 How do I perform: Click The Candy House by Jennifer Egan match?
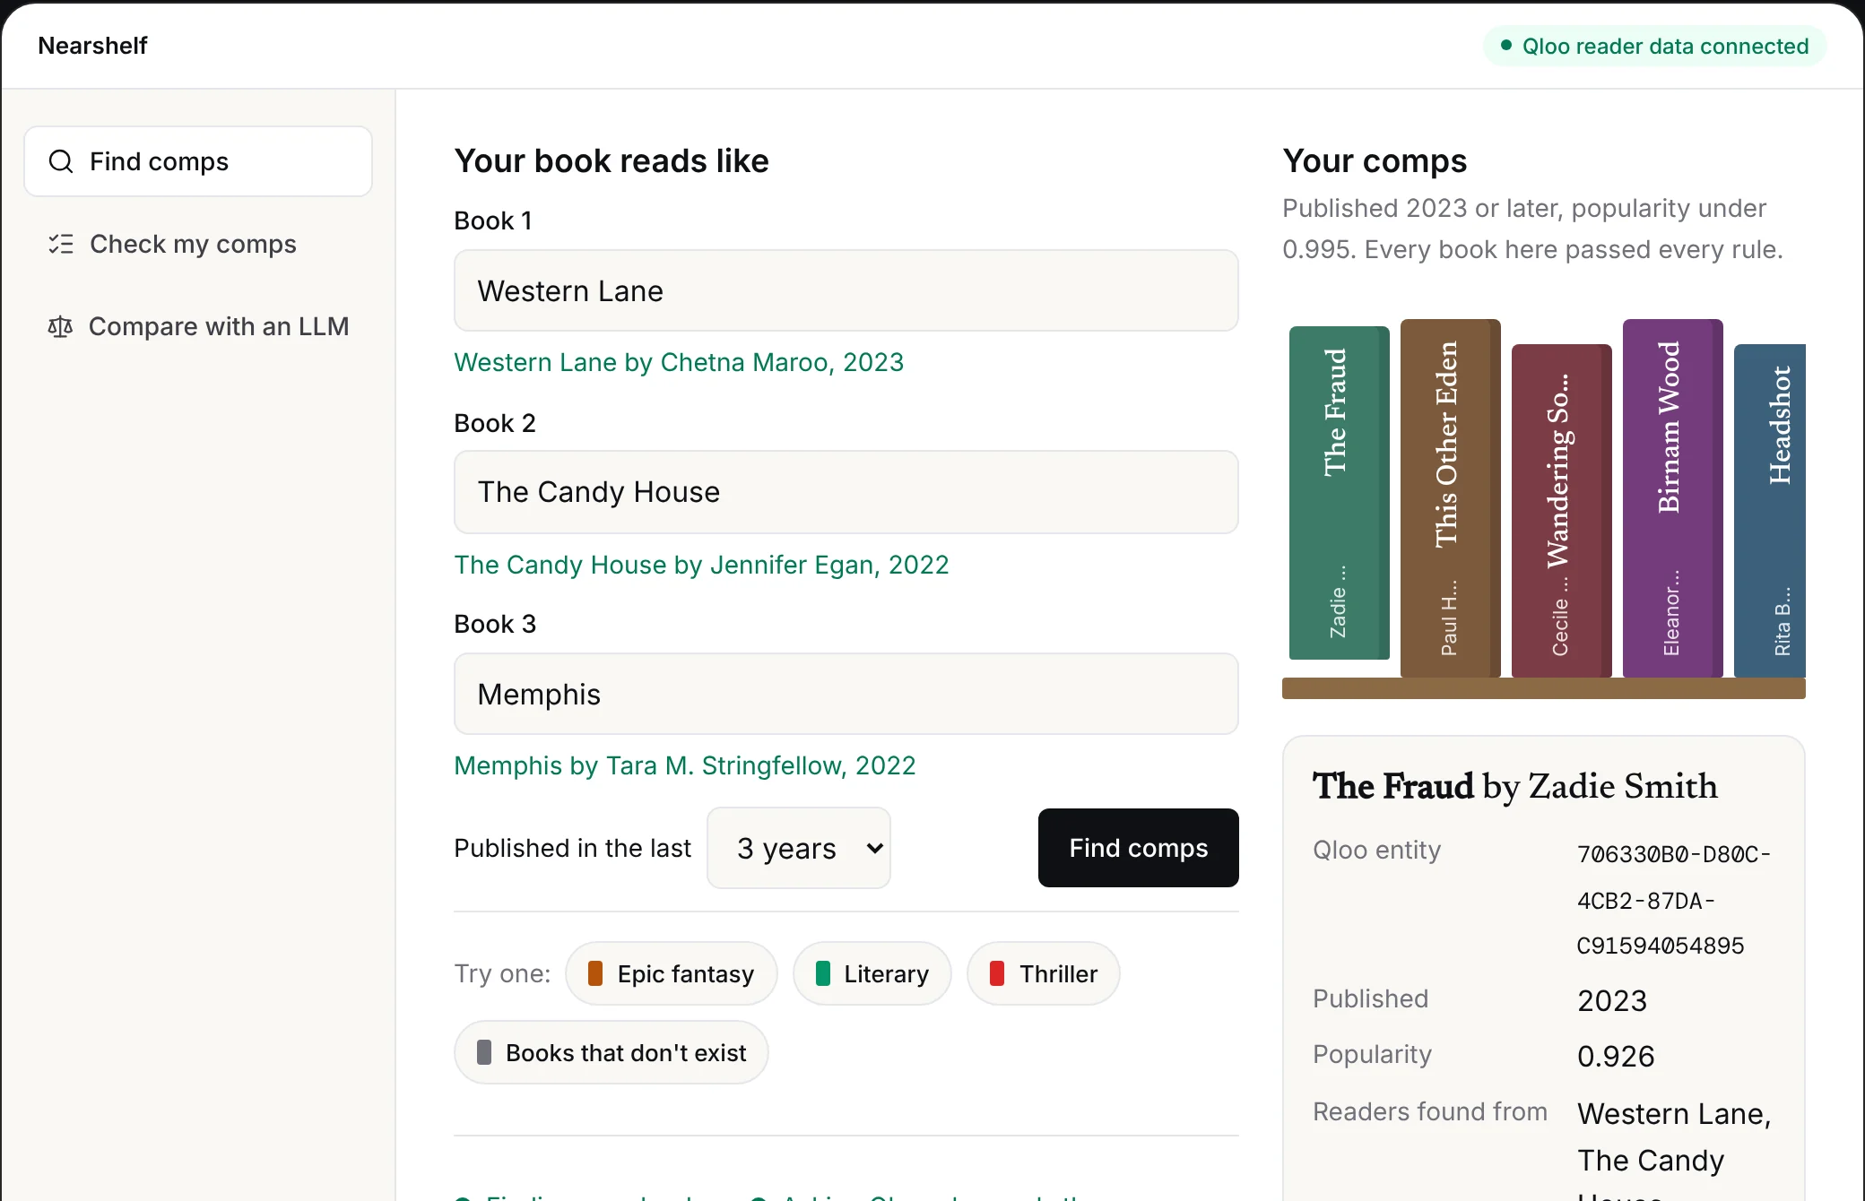tap(701, 565)
